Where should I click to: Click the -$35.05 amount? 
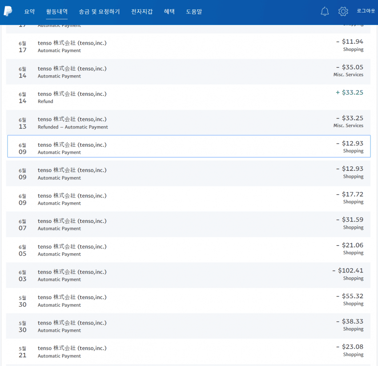click(x=349, y=67)
